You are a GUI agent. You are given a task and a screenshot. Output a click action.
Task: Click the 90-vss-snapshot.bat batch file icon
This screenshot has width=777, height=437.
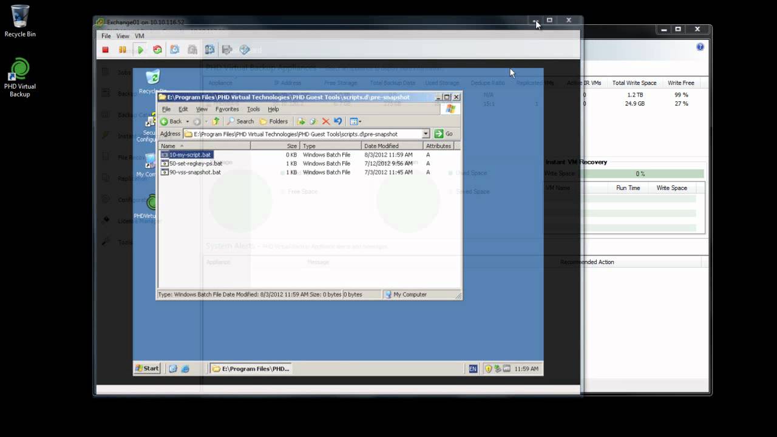click(165, 172)
